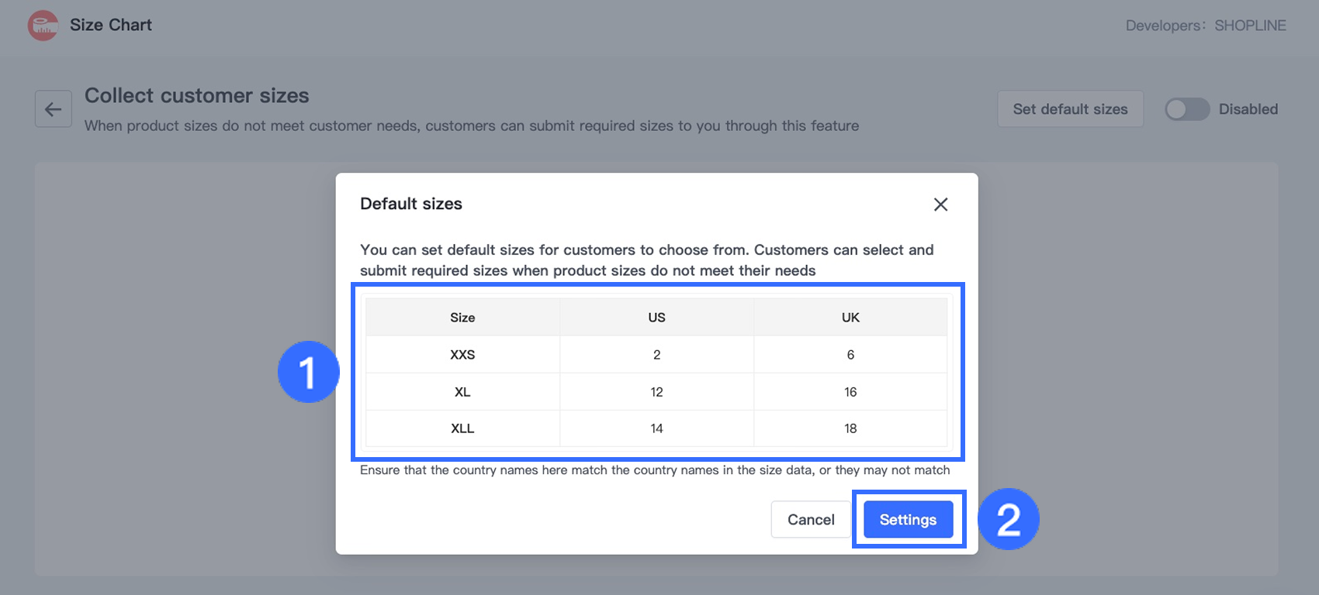
Task: Click UK value 16 in XL row
Action: click(x=850, y=392)
